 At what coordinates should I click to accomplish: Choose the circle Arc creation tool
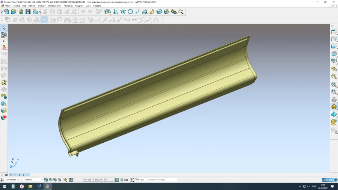[130, 12]
